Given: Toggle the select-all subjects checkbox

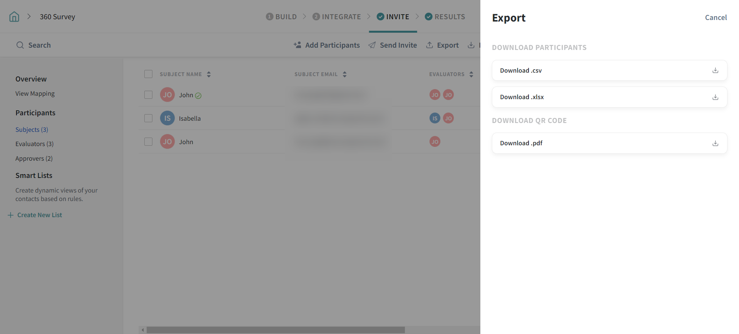Looking at the screenshot, I should coord(148,74).
